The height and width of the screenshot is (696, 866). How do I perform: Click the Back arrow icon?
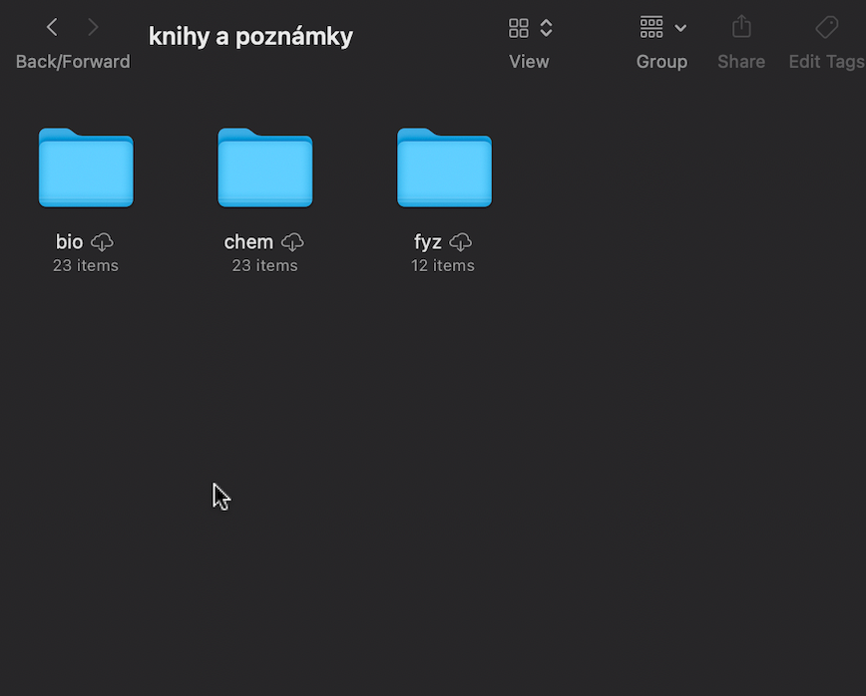[51, 27]
